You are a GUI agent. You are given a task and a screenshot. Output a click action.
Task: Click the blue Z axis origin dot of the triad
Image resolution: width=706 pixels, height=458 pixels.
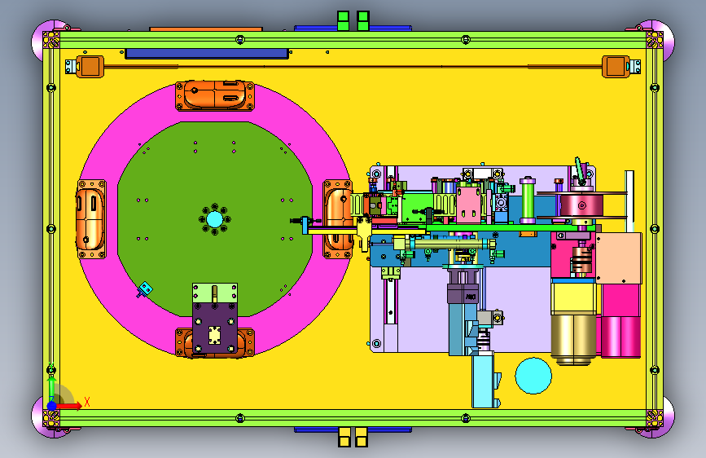52,406
